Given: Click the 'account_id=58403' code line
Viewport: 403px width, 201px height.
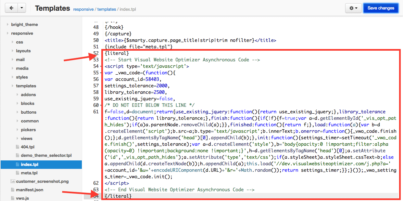Looking at the screenshot, I should click(133, 79).
